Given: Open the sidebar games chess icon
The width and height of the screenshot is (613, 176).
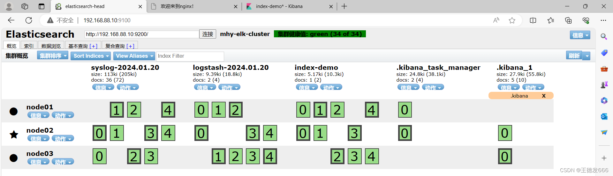Looking at the screenshot, I should [x=604, y=84].
